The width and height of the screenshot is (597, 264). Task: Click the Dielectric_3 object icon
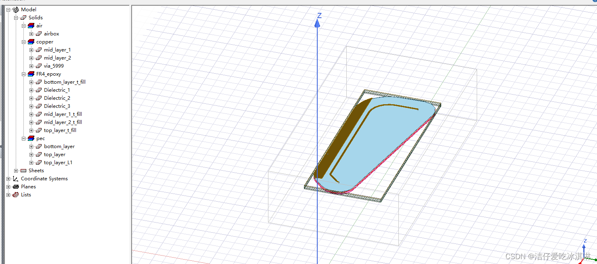pyautogui.click(x=39, y=106)
